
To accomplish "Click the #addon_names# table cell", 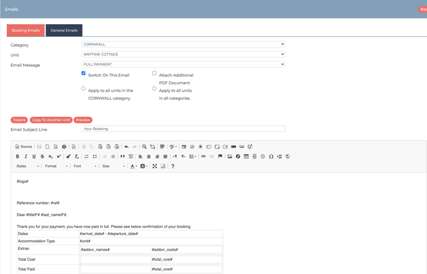I will (x=115, y=250).
